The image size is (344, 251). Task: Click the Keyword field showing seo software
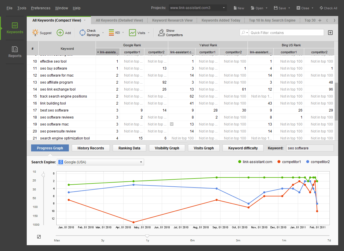point(310,148)
